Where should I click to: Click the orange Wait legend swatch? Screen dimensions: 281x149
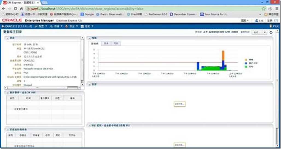pyautogui.click(x=246, y=59)
